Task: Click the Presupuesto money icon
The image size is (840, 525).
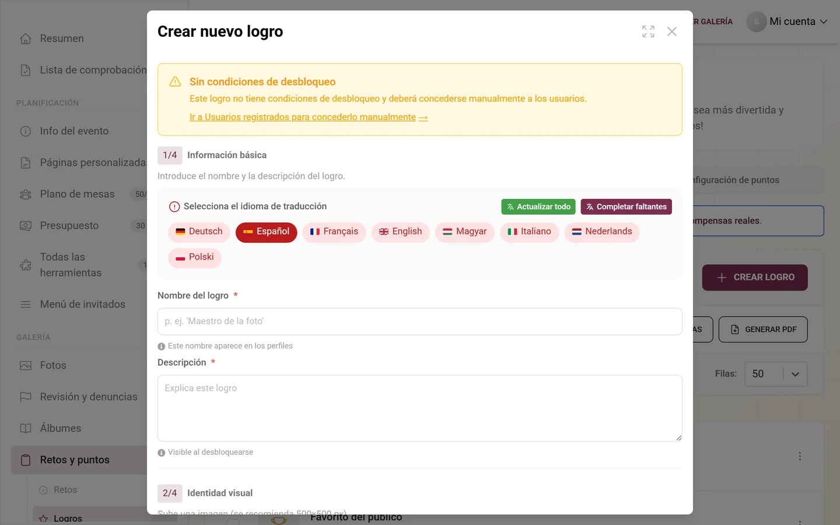Action: click(26, 226)
